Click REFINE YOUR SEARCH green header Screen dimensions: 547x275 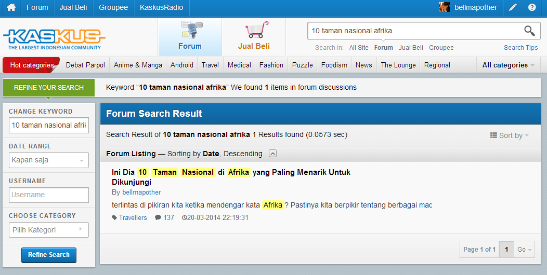tap(49, 88)
